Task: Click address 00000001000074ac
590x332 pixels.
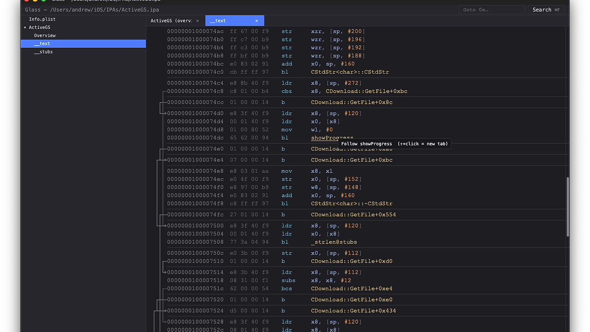Action: [195, 31]
